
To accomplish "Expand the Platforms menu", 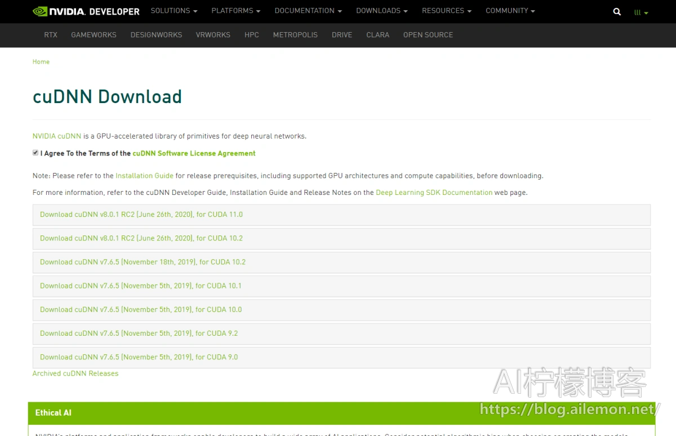I will tap(236, 11).
